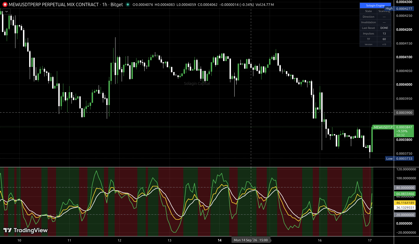Click the 'Direction' row label
The height and width of the screenshot is (244, 419).
coord(369,17)
